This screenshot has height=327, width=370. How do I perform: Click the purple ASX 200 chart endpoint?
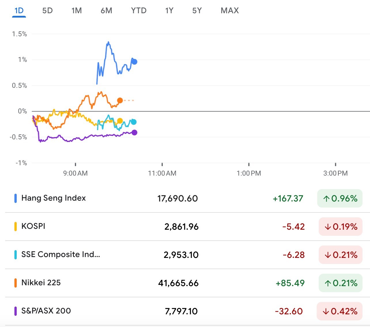[134, 132]
